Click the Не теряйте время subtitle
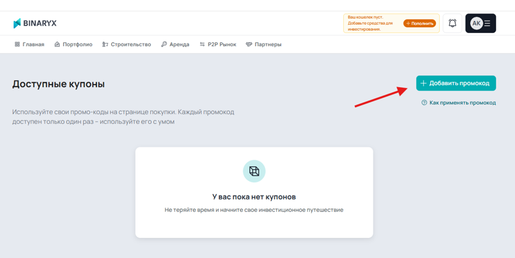515x258 pixels. coord(254,210)
